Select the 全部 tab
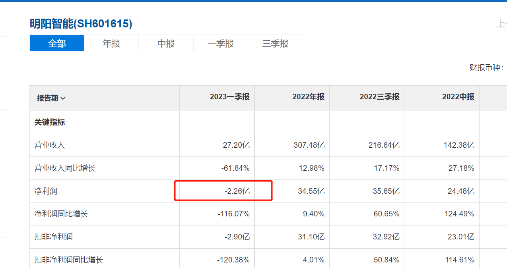Image resolution: width=507 pixels, height=268 pixels. pos(57,43)
